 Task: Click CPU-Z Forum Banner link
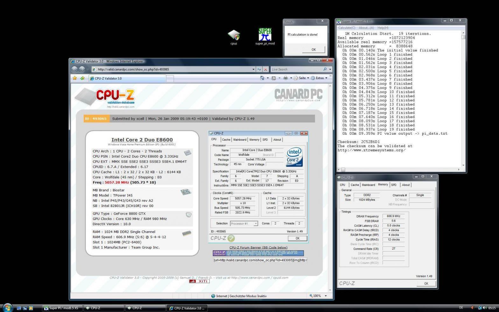tap(258, 247)
